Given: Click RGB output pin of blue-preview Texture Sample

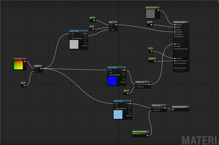Looking at the screenshot, I should pos(124,70).
